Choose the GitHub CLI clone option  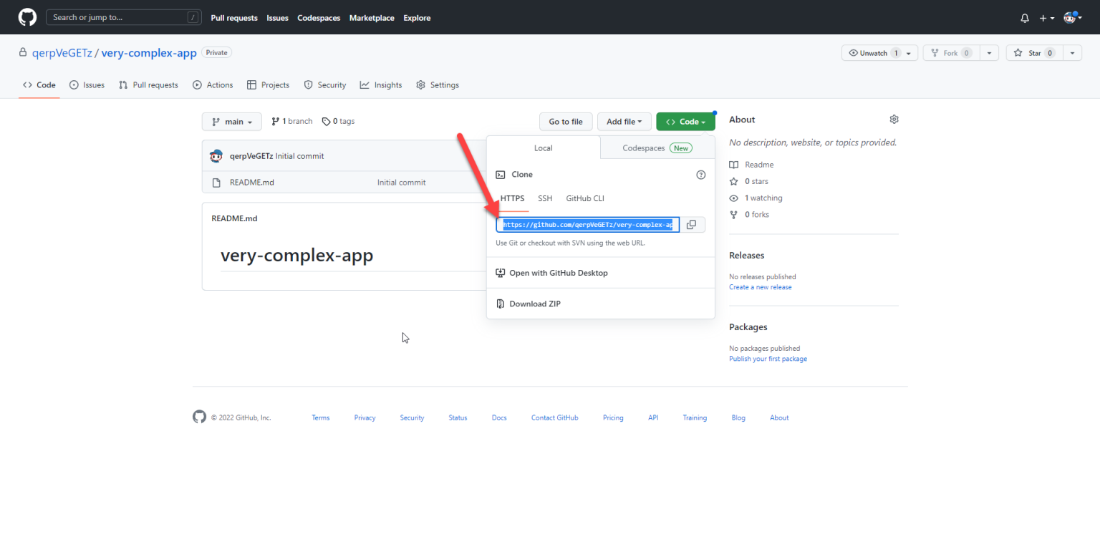(585, 198)
